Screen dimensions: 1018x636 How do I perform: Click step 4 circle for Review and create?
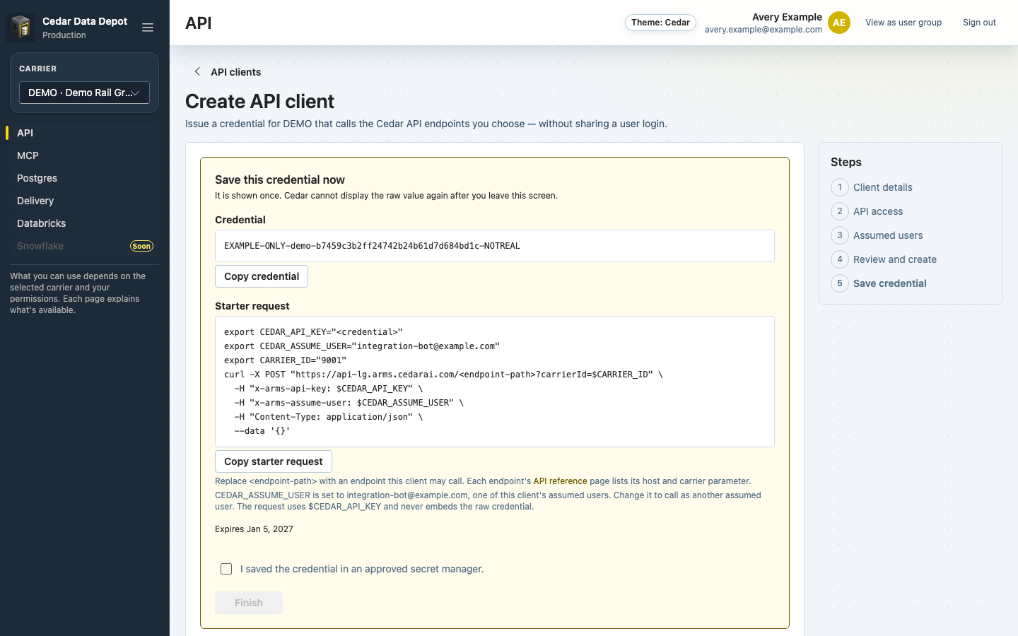tap(840, 259)
